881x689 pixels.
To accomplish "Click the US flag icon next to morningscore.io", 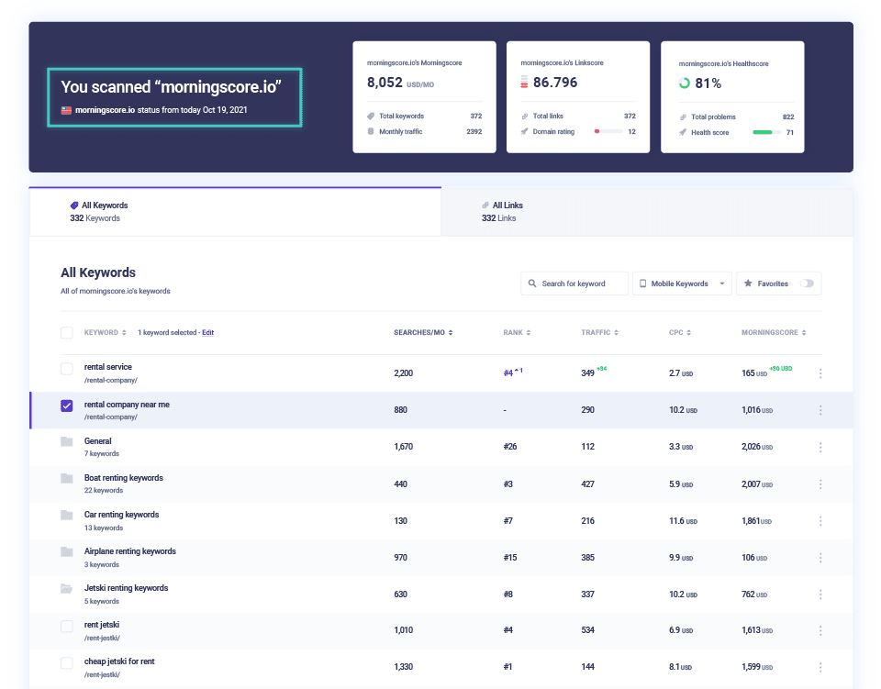I will pos(66,110).
